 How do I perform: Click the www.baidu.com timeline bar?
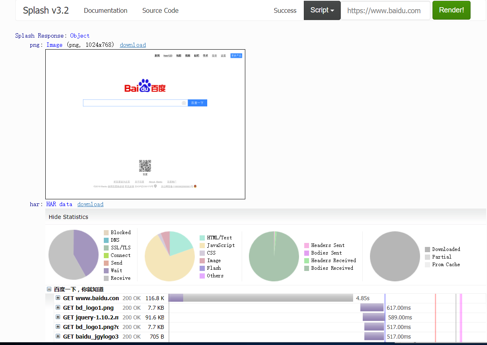[x=261, y=298]
